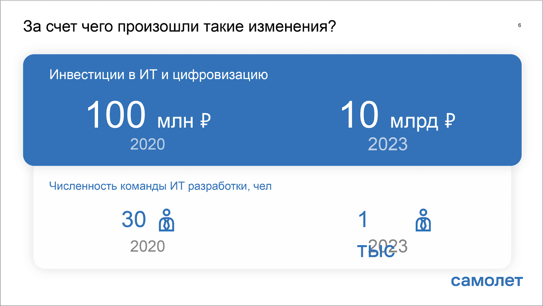543x306 pixels.
Task: Click the ruble sign after млн
Action: tap(205, 121)
